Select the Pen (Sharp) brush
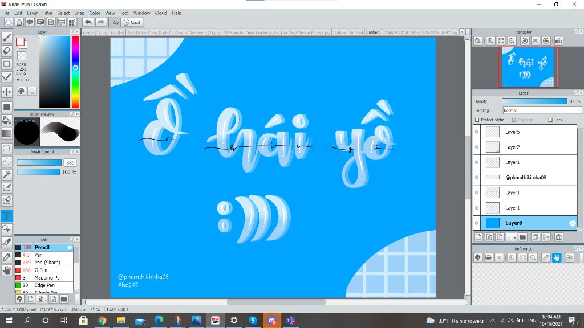Viewport: 584px width, 328px height. pyautogui.click(x=44, y=263)
